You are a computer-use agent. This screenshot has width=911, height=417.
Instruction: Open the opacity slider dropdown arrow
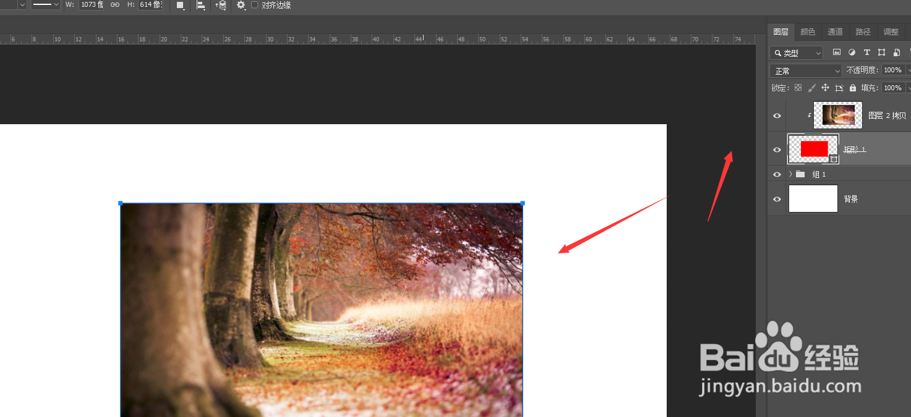[908, 70]
